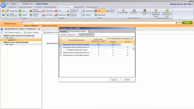Image resolution: width=194 pixels, height=109 pixels.
Task: Click the Отмена button
Action: coord(127,80)
